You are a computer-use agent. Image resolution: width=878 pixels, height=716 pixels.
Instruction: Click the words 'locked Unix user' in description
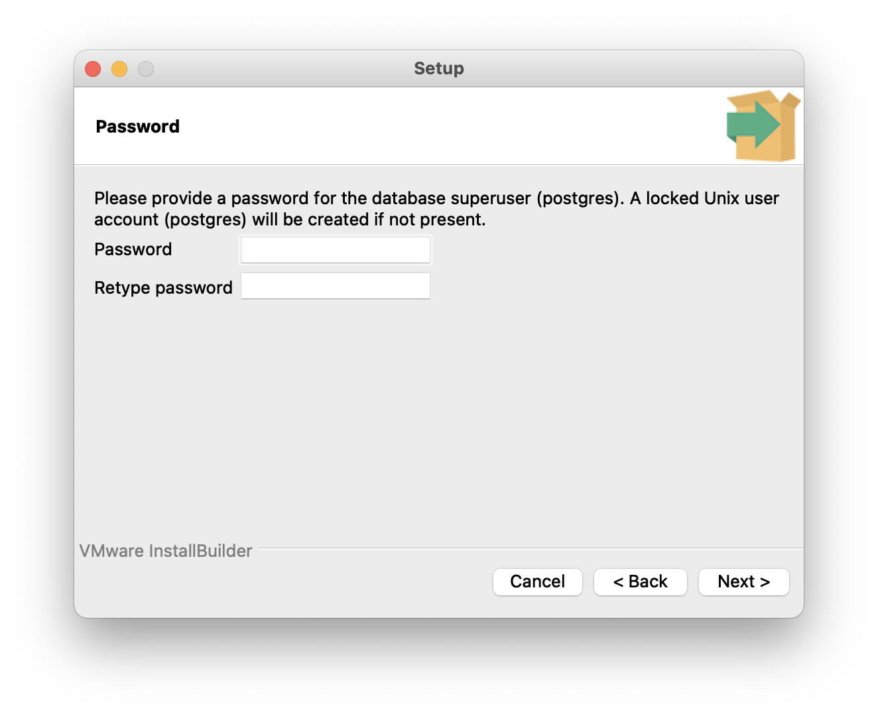pos(712,198)
